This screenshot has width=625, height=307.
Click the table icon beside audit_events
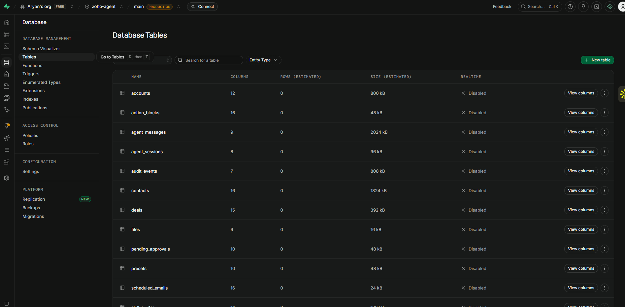pos(122,171)
